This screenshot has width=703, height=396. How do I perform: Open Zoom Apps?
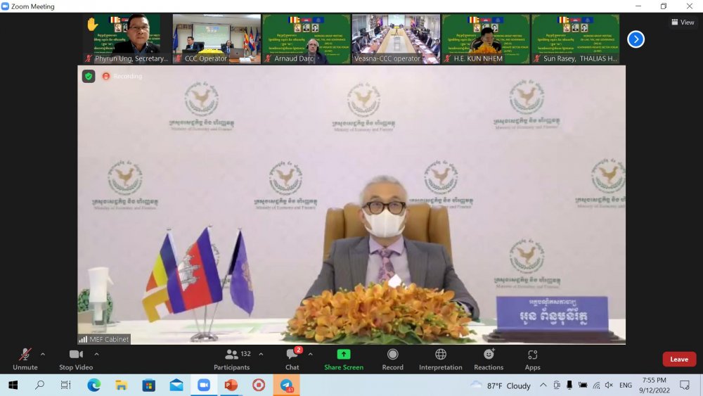pyautogui.click(x=533, y=359)
